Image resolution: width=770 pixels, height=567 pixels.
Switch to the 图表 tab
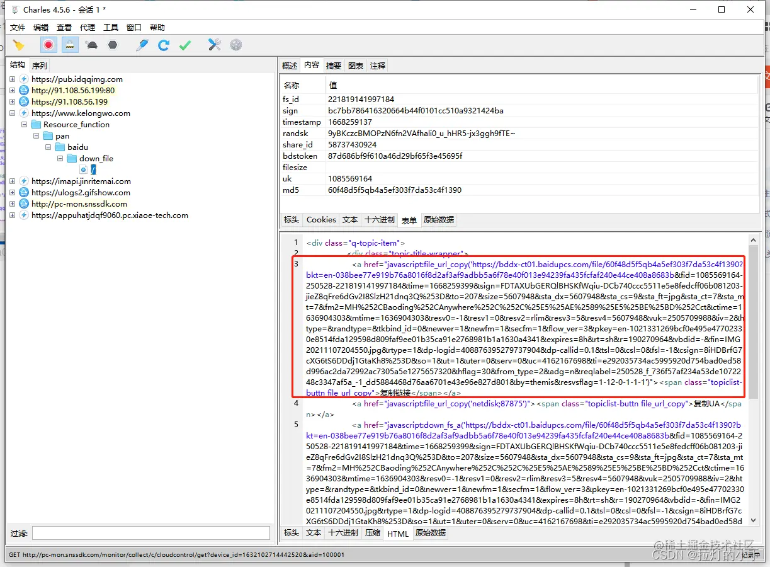tap(356, 66)
